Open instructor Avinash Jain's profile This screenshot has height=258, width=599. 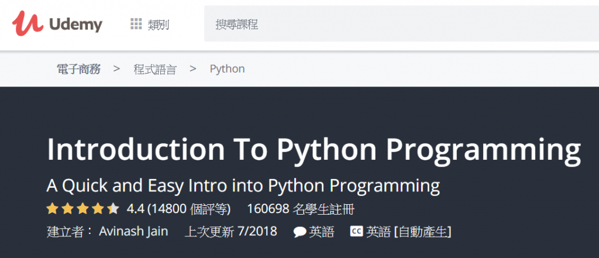tap(133, 232)
